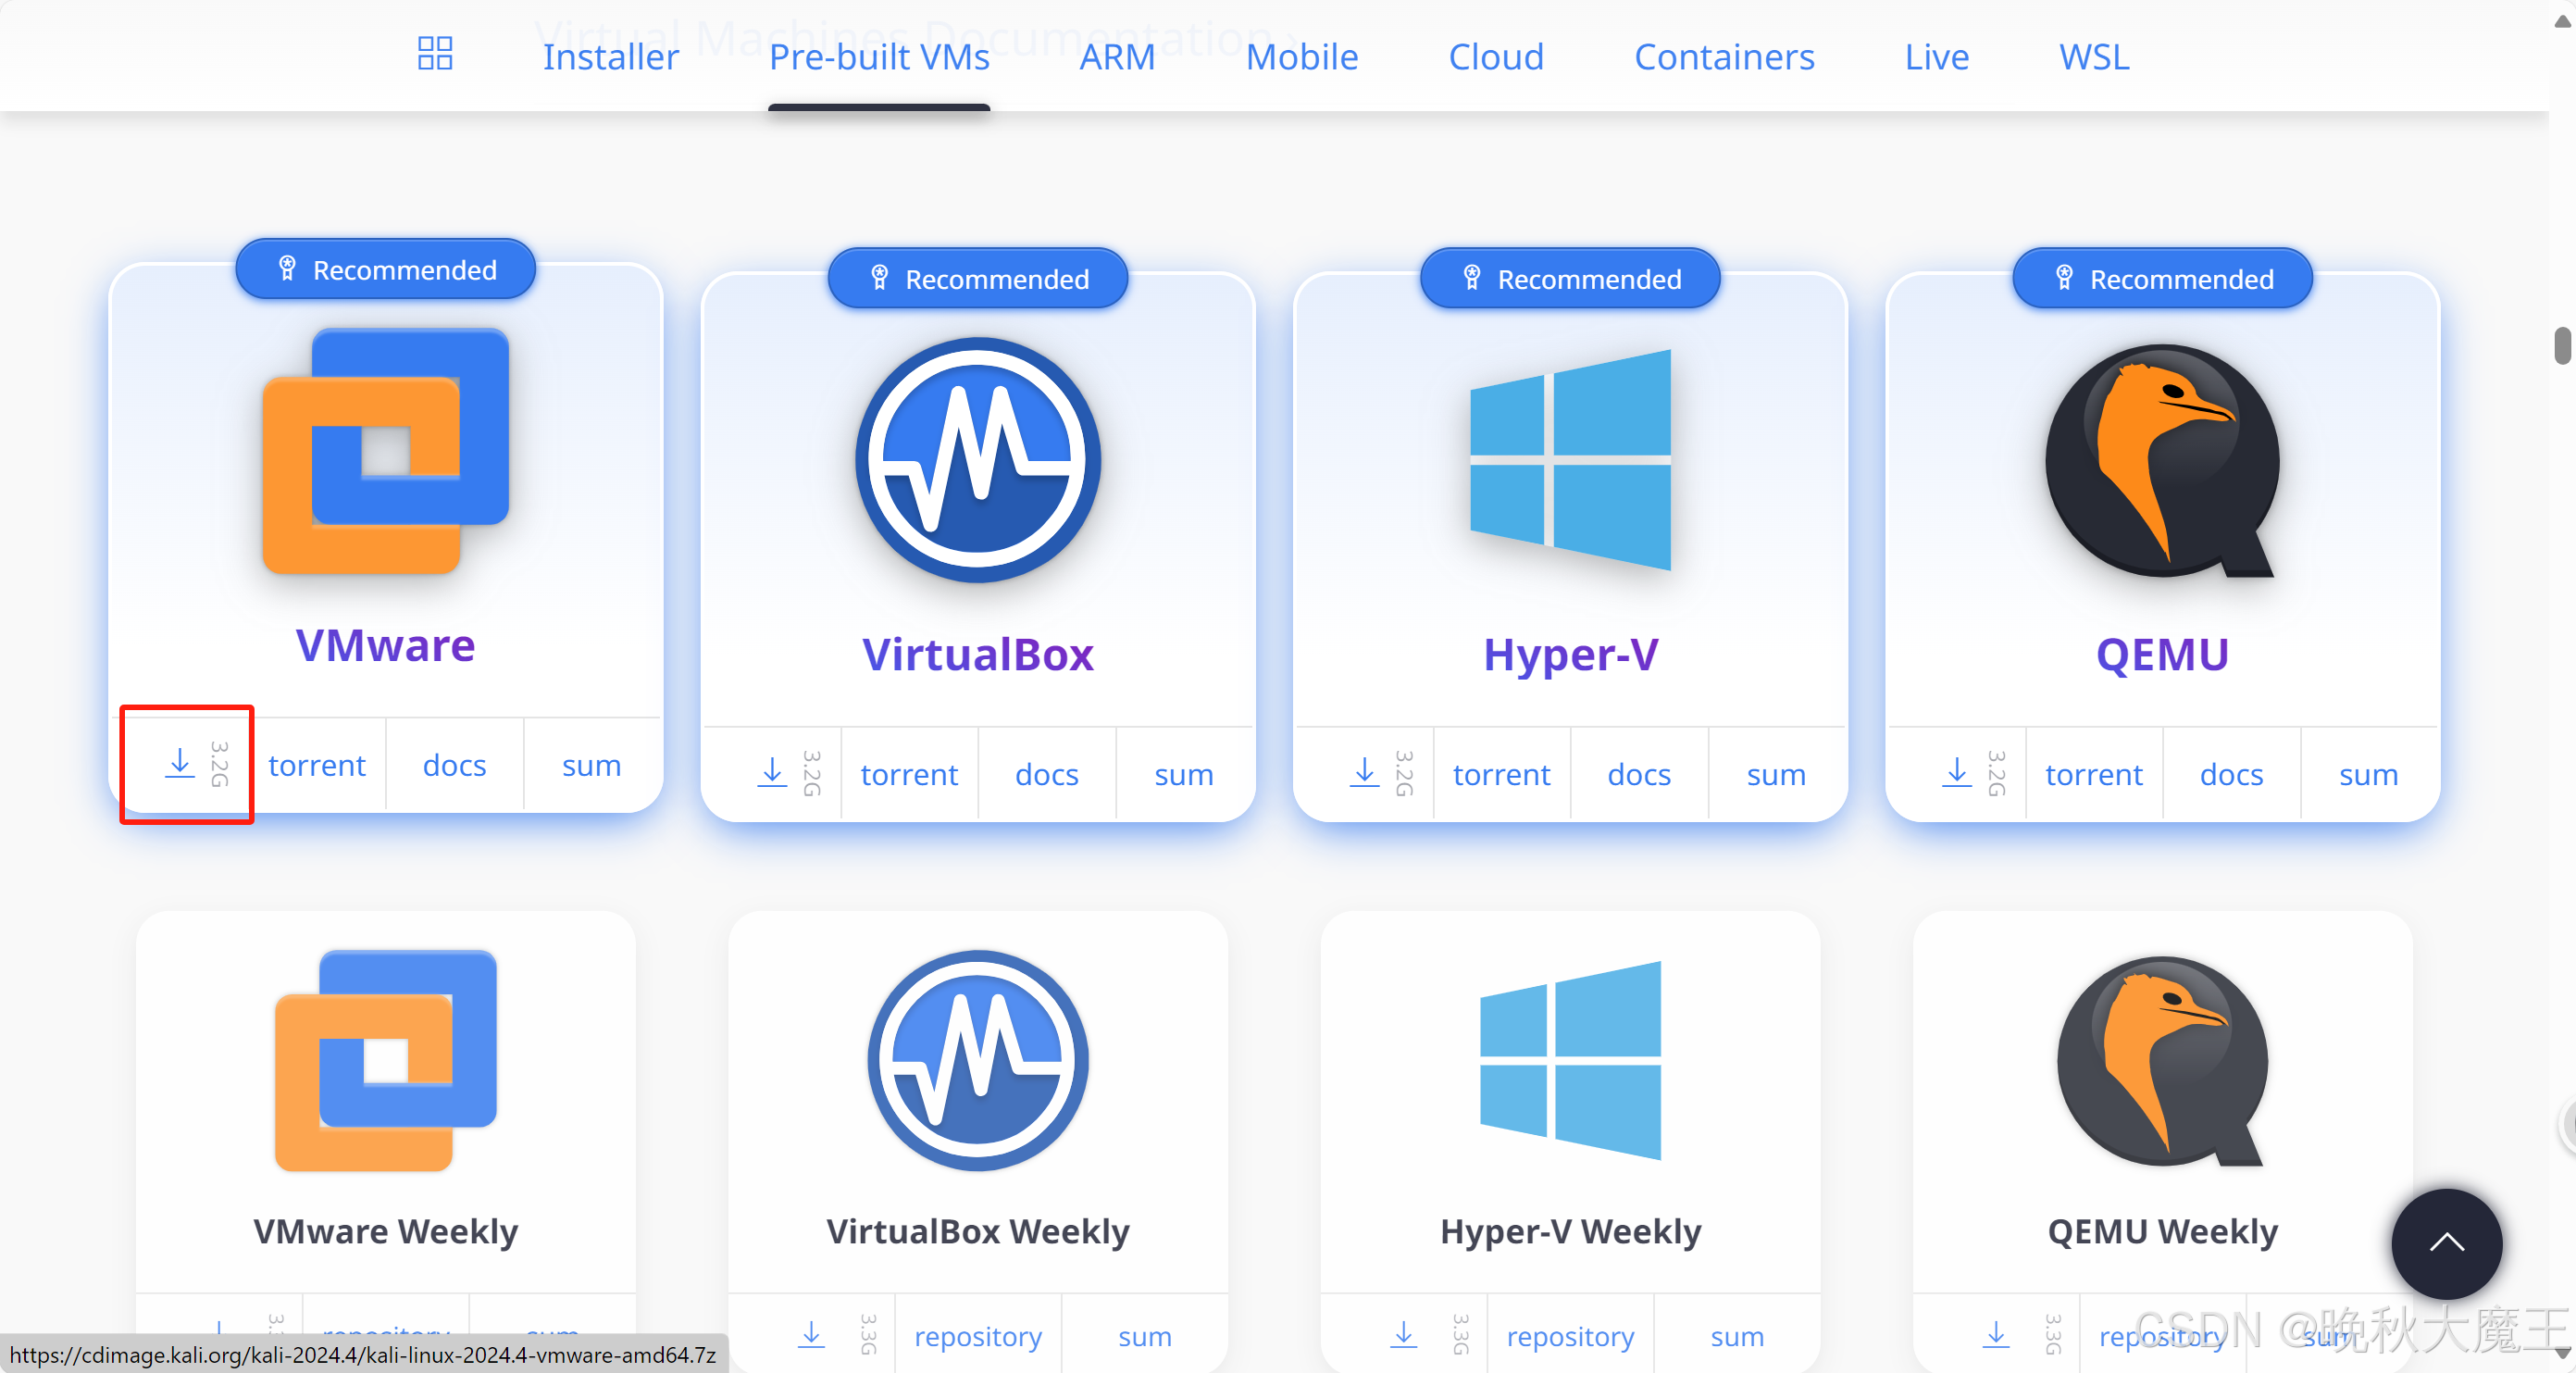This screenshot has height=1373, width=2576.
Task: Click the QEMU torrent link
Action: [2093, 774]
